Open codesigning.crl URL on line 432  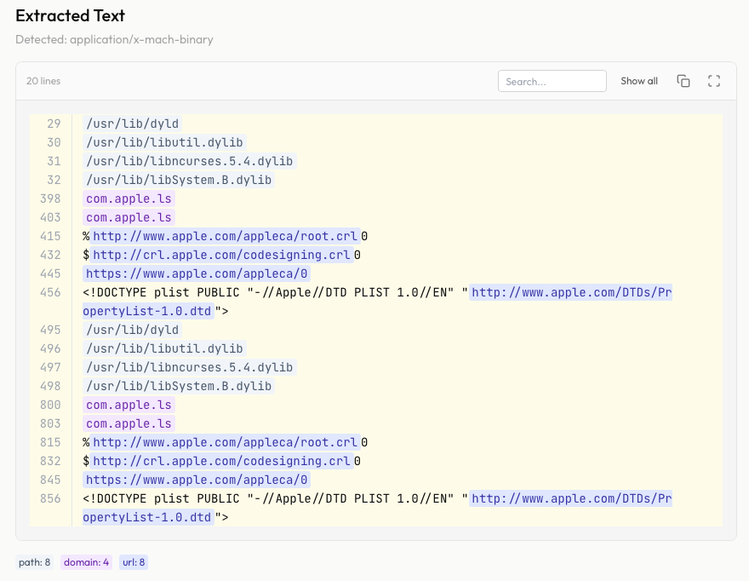(221, 255)
